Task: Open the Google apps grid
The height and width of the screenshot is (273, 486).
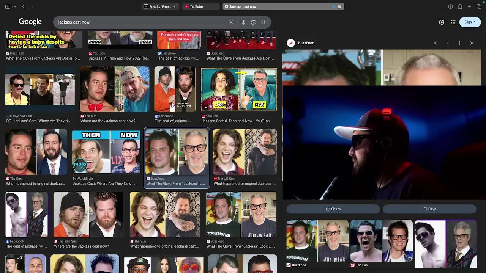Action: click(x=453, y=22)
